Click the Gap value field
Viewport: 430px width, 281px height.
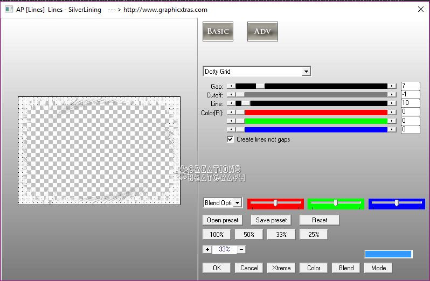(x=410, y=86)
